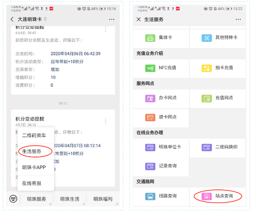253x211 pixels.
Task: Open the 明珠福利 bottom tab
Action: point(103,199)
